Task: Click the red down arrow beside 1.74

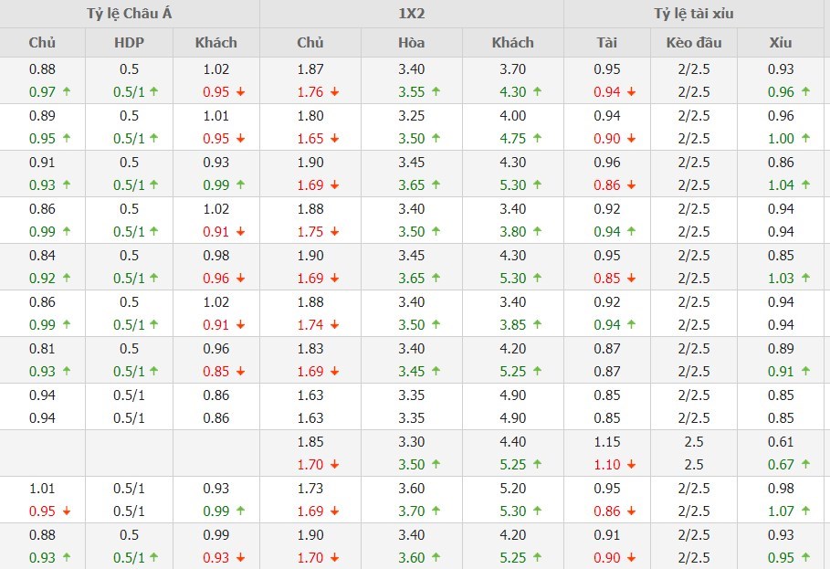Action: pyautogui.click(x=334, y=325)
